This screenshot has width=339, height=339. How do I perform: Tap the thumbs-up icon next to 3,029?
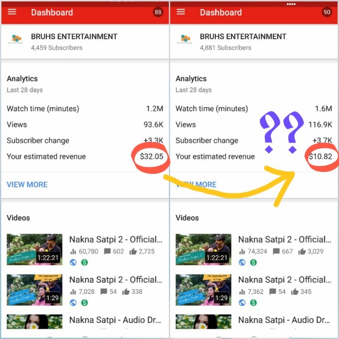coord(302,251)
